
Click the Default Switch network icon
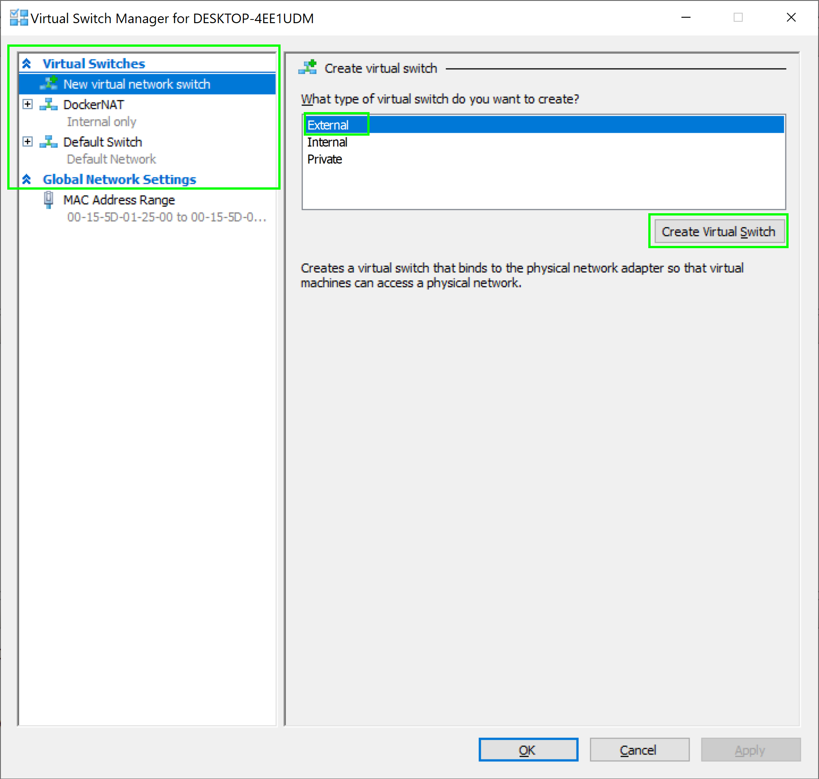[x=49, y=142]
